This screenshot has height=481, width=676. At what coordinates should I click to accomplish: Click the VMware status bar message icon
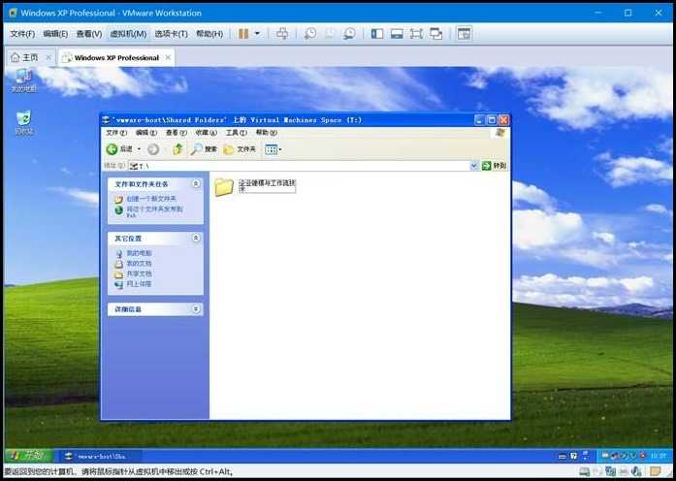point(656,470)
